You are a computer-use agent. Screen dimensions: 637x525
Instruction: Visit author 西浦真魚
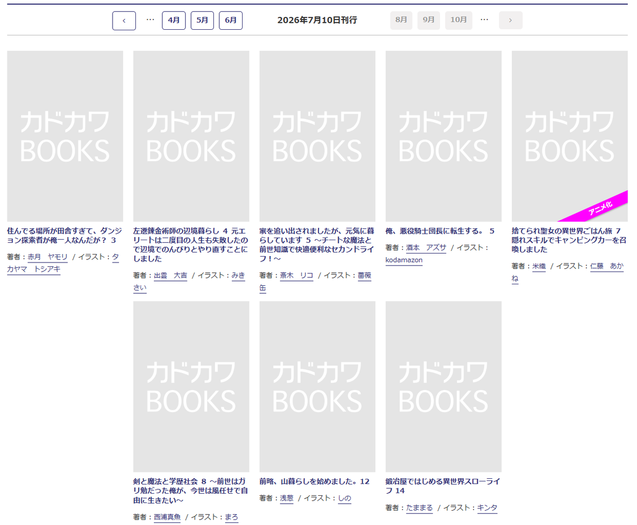[167, 517]
